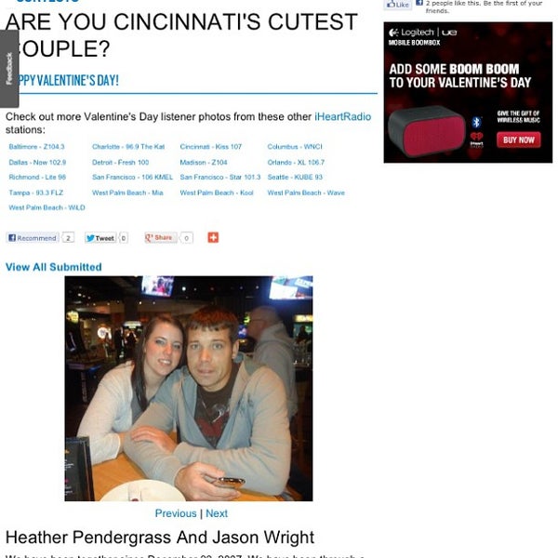Click Buy Now in the Logitech ad
The width and height of the screenshot is (558, 558).
pyautogui.click(x=519, y=139)
